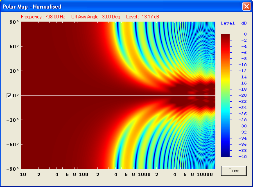Click the -30 value on level scale
253x187 pixels.
tap(242, 126)
